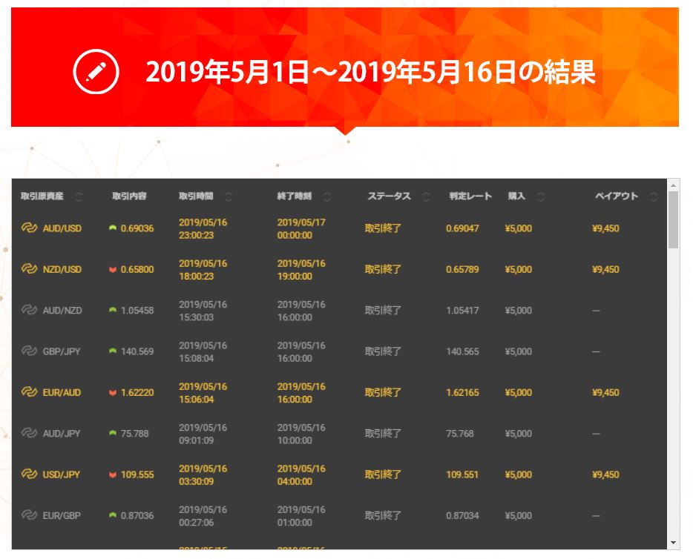Click ¥9,450 payout in USD/JPY row
693x559 pixels.
pyautogui.click(x=605, y=474)
